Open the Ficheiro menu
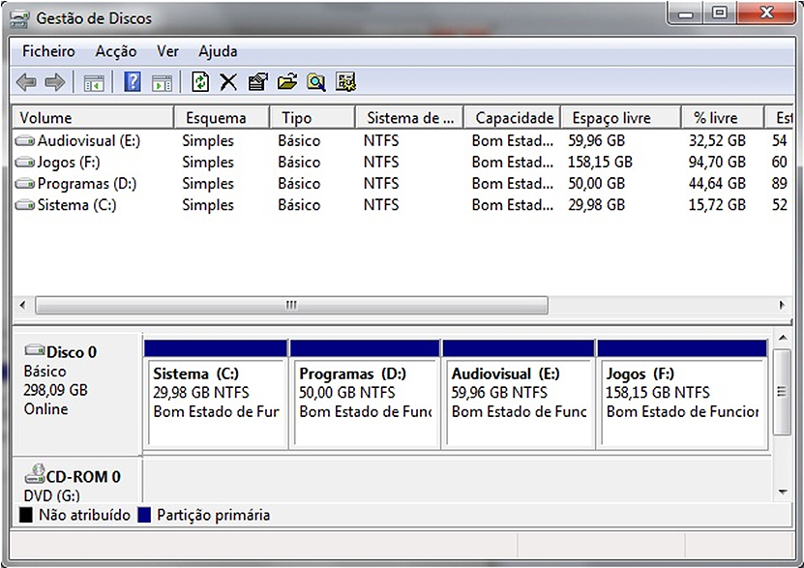Viewport: 804px width, 568px height. [x=48, y=51]
